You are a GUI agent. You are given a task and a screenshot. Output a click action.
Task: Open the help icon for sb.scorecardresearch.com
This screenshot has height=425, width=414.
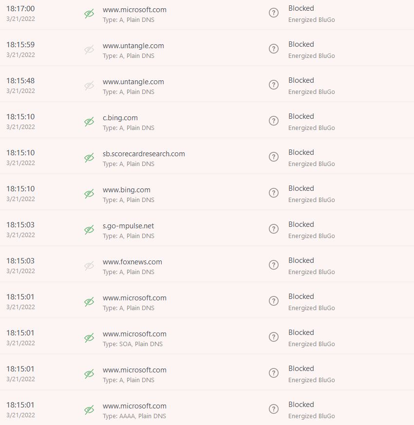click(274, 157)
